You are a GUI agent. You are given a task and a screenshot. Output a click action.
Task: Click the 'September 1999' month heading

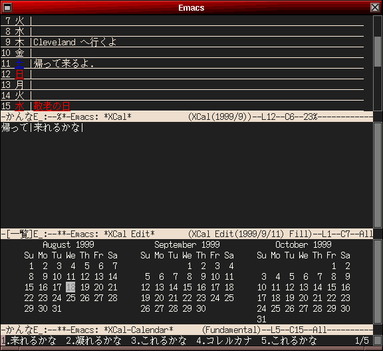point(187,244)
